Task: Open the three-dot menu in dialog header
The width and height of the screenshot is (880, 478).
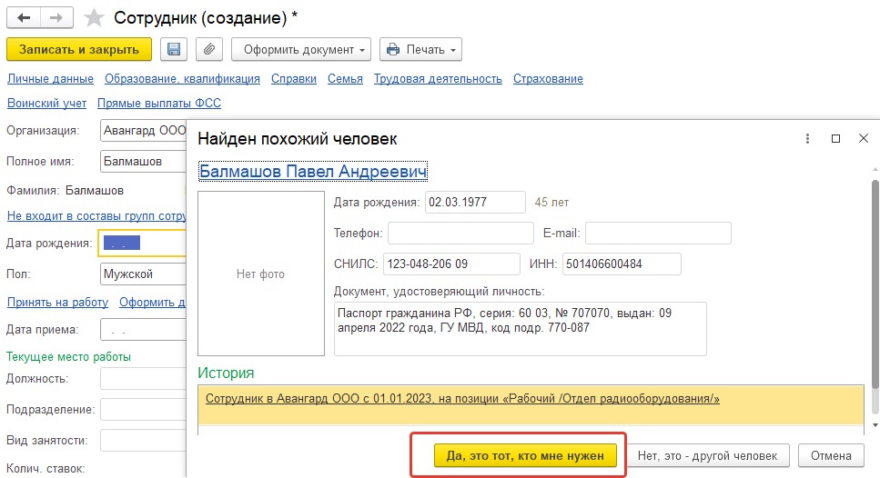Action: coord(807,138)
